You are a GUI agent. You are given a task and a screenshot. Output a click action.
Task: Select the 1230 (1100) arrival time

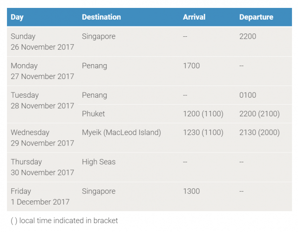(x=203, y=133)
